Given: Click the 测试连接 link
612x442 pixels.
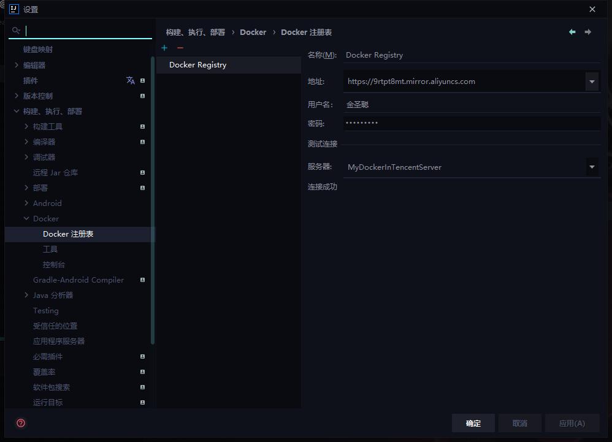Looking at the screenshot, I should tap(321, 143).
